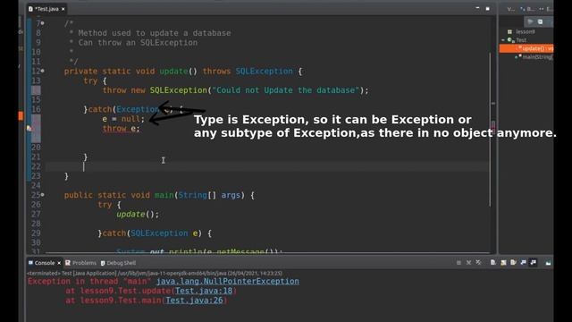Click the 'String[] args' parameter in main

pos(210,195)
